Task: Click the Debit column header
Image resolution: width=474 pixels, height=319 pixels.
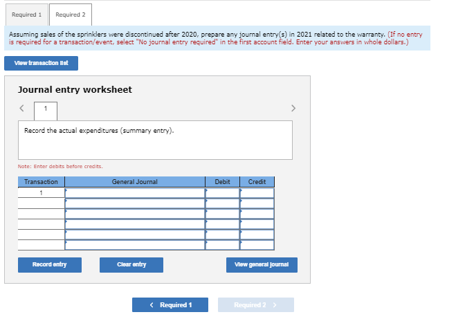Action: pyautogui.click(x=223, y=182)
